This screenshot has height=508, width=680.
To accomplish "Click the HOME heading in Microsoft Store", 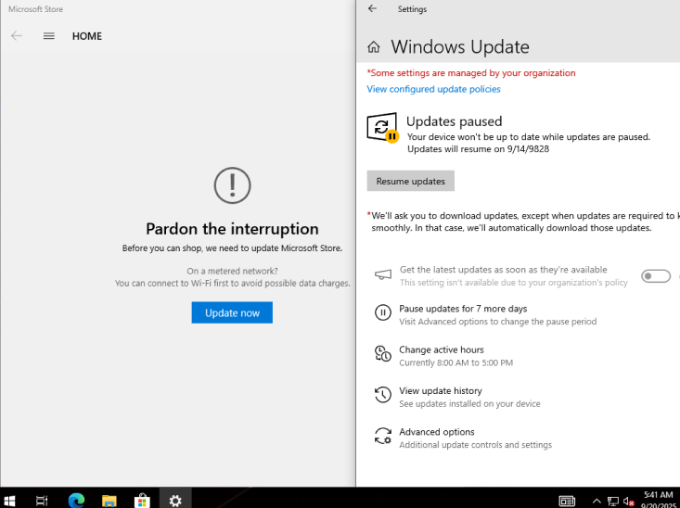I will (x=87, y=36).
